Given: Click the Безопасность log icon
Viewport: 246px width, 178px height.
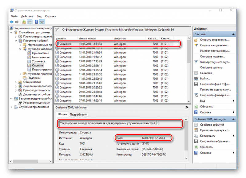Looking at the screenshot, I should point(29,57).
